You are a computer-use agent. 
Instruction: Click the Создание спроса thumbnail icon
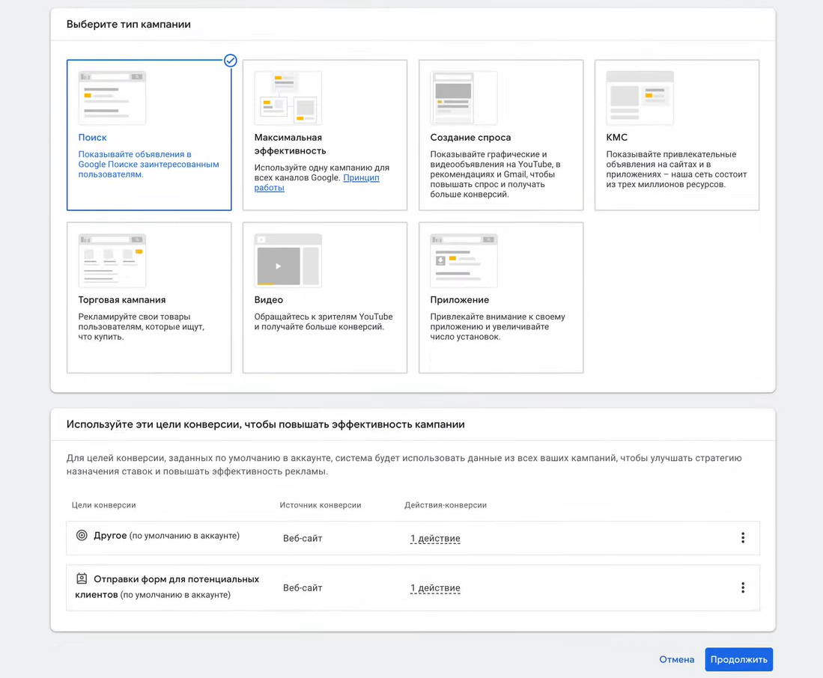point(463,97)
